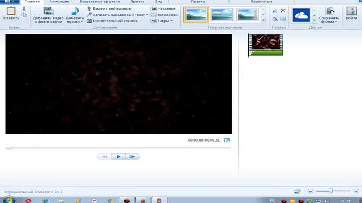The image size is (362, 203).
Task: Click the time counter 00:00,00/00:07,51
Action: 204,140
